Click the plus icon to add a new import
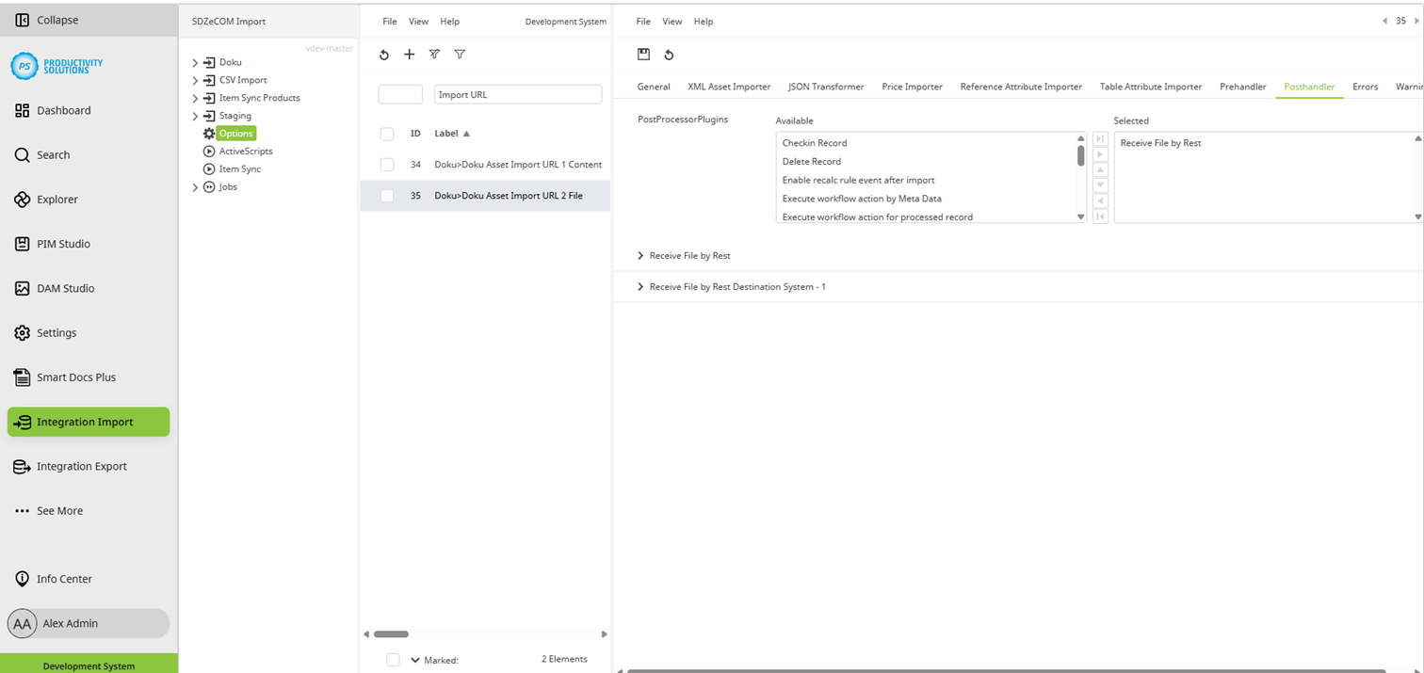Screen dimensions: 1424x673 (x=409, y=54)
